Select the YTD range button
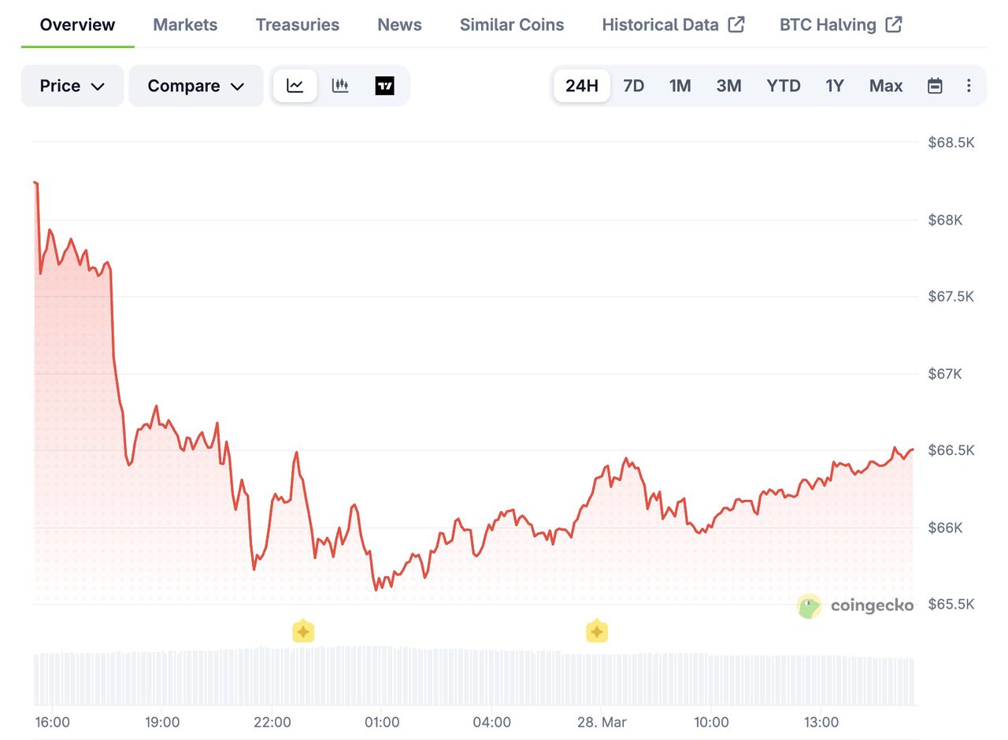 784,86
